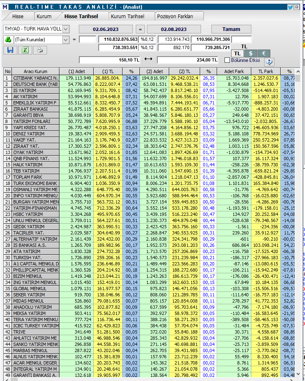Click end date 02.08.2023 button
The image size is (305, 381).
pos(174,29)
